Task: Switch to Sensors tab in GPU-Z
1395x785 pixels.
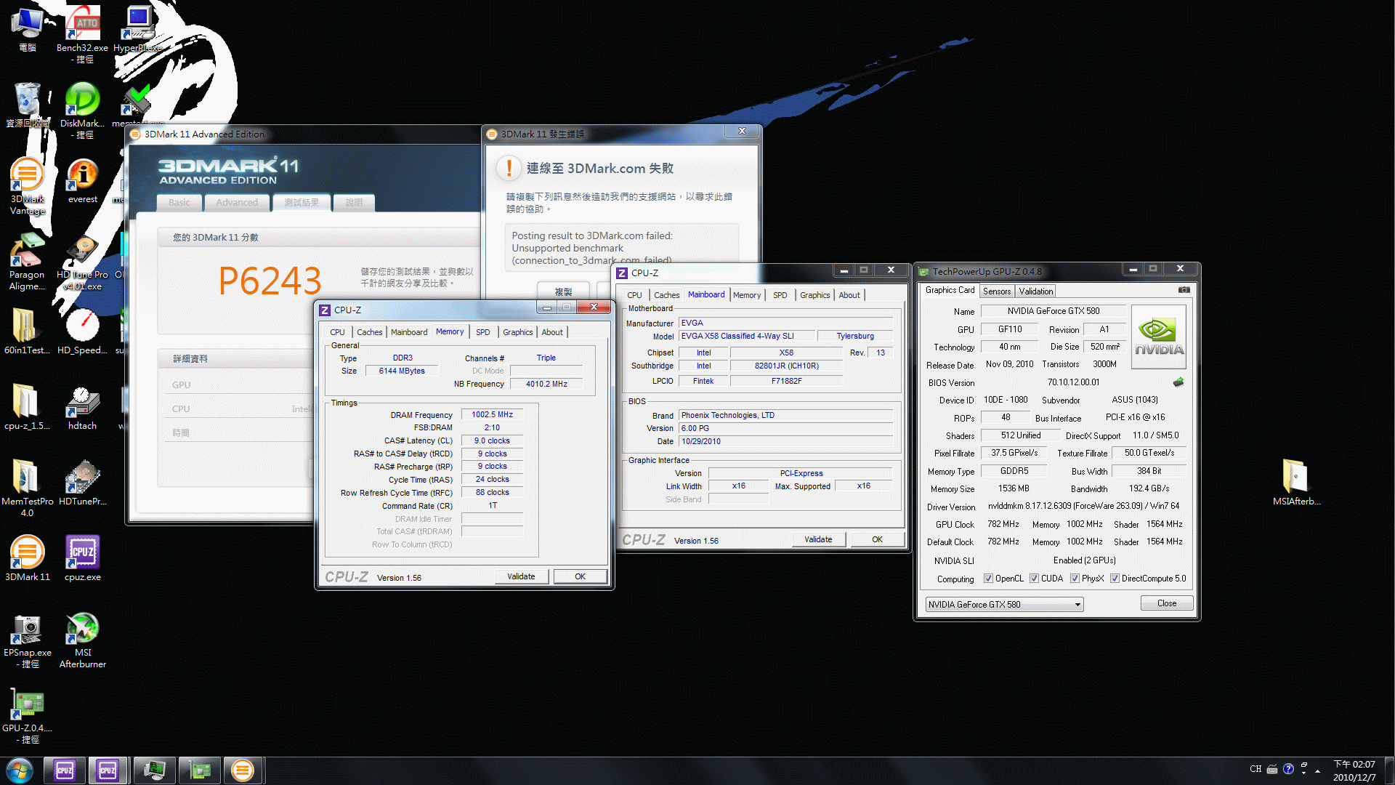Action: pyautogui.click(x=996, y=291)
